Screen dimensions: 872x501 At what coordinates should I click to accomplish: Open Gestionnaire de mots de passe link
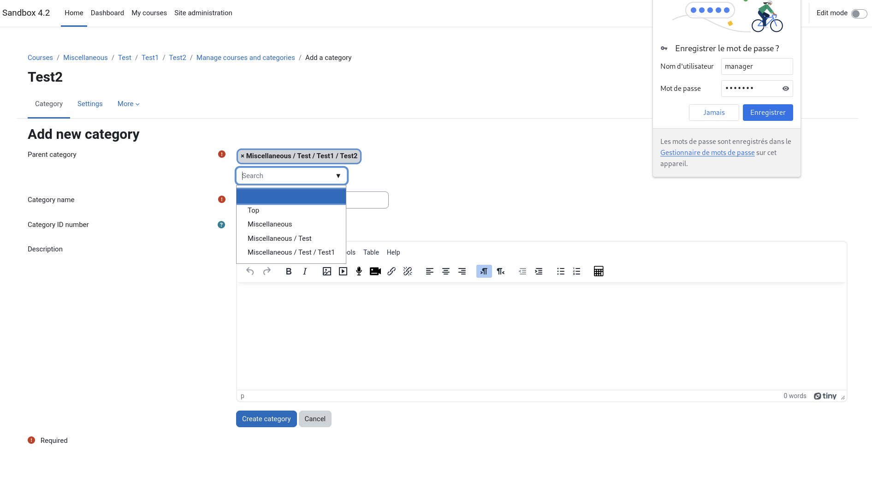[x=707, y=153]
